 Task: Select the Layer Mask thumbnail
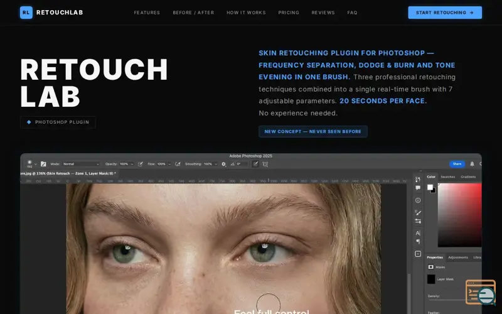click(x=431, y=279)
